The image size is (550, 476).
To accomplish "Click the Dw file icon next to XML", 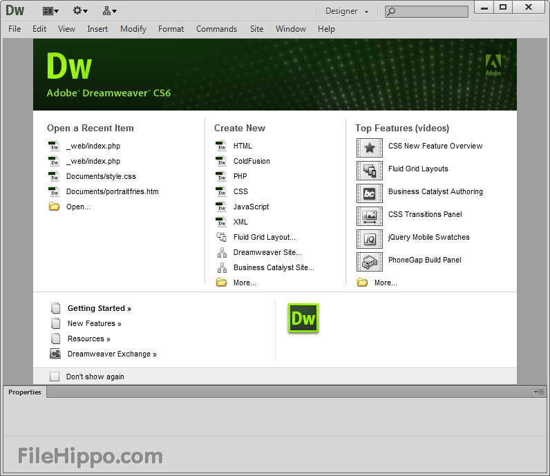I will pyautogui.click(x=221, y=222).
